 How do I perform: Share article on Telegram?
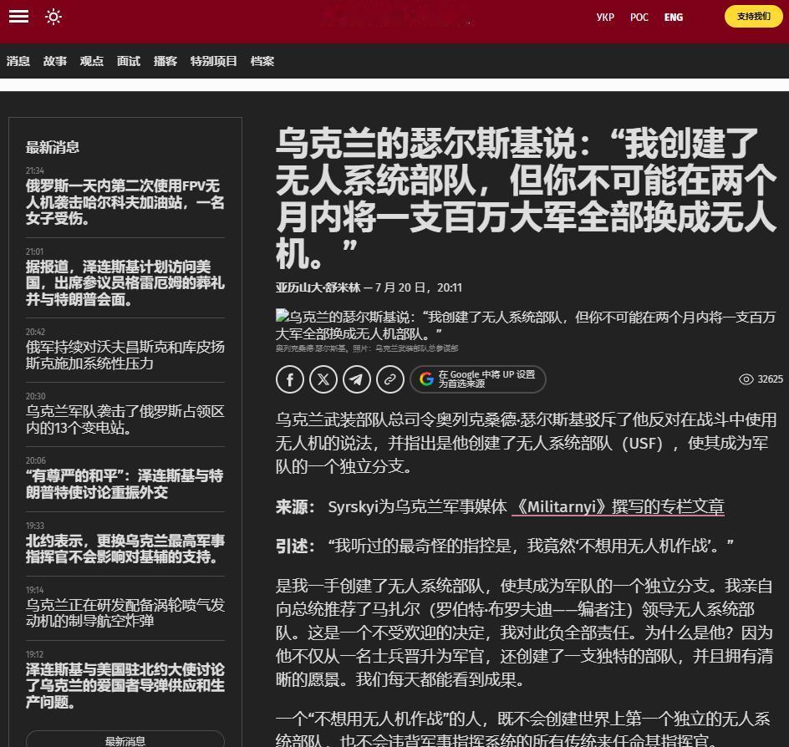357,379
